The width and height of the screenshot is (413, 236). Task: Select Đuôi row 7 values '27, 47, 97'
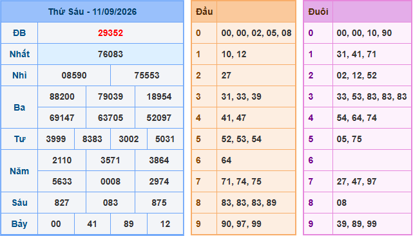point(357,181)
